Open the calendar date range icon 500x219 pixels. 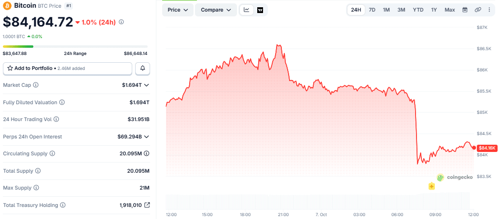(465, 10)
